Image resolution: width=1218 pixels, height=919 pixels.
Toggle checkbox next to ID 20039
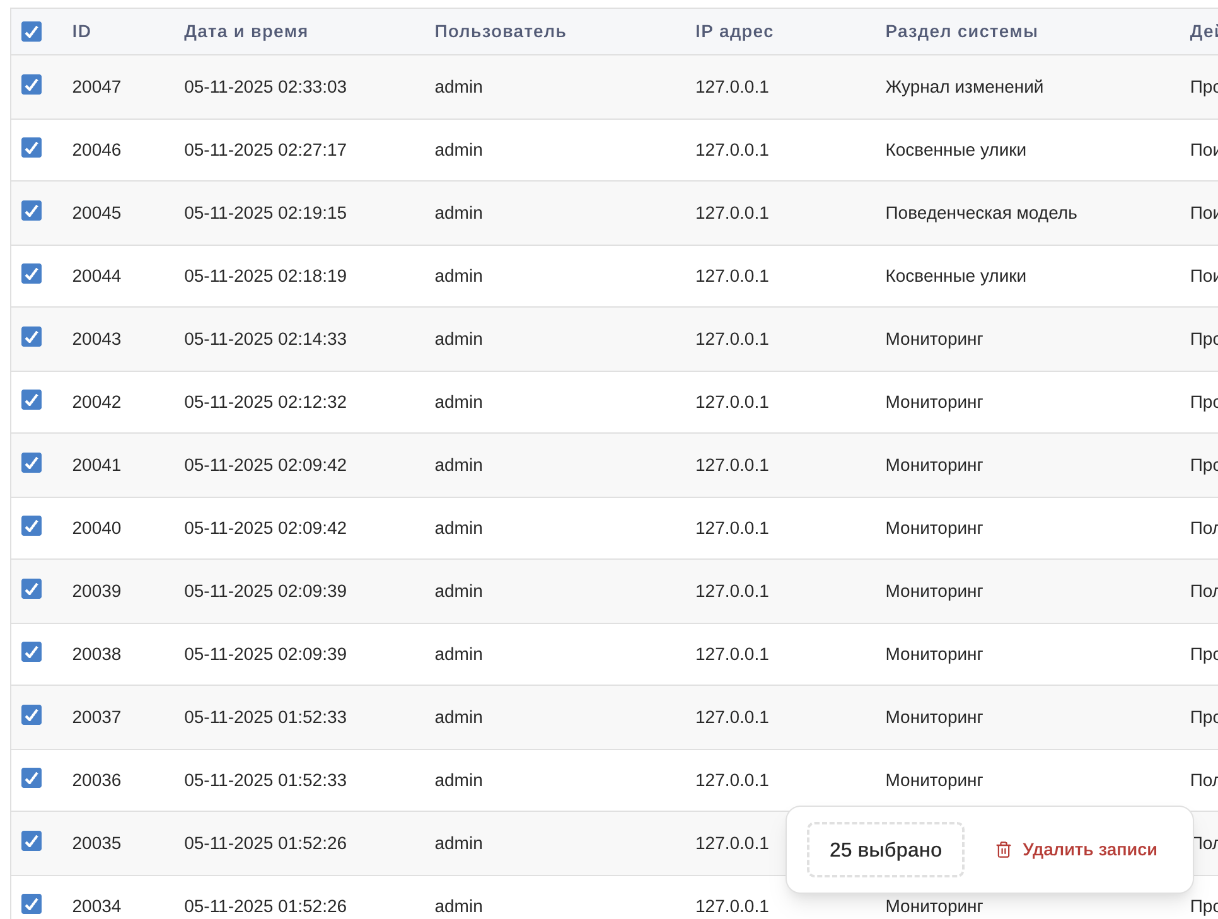[x=32, y=589]
